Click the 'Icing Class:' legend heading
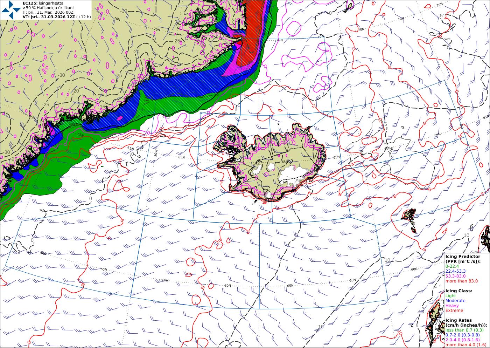The image size is (490, 348). (x=459, y=291)
